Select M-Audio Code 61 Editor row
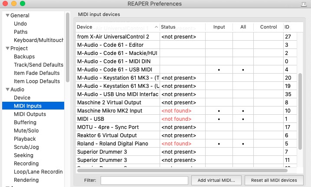311x187 pixels. pos(186,45)
